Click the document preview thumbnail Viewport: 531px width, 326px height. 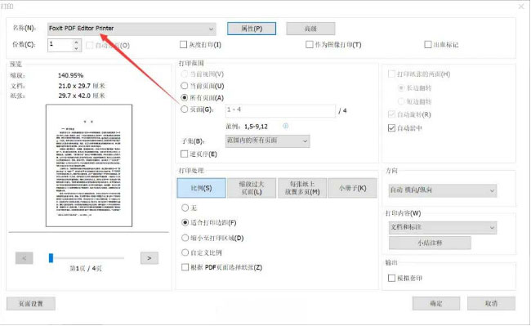tap(89, 166)
